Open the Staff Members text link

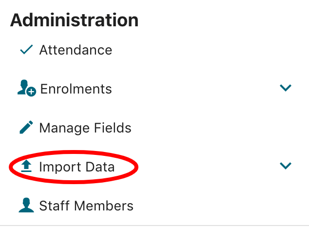point(86,206)
